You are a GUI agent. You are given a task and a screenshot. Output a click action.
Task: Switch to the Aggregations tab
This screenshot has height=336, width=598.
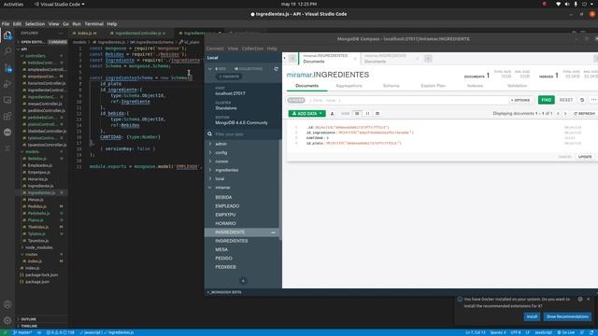coord(349,86)
